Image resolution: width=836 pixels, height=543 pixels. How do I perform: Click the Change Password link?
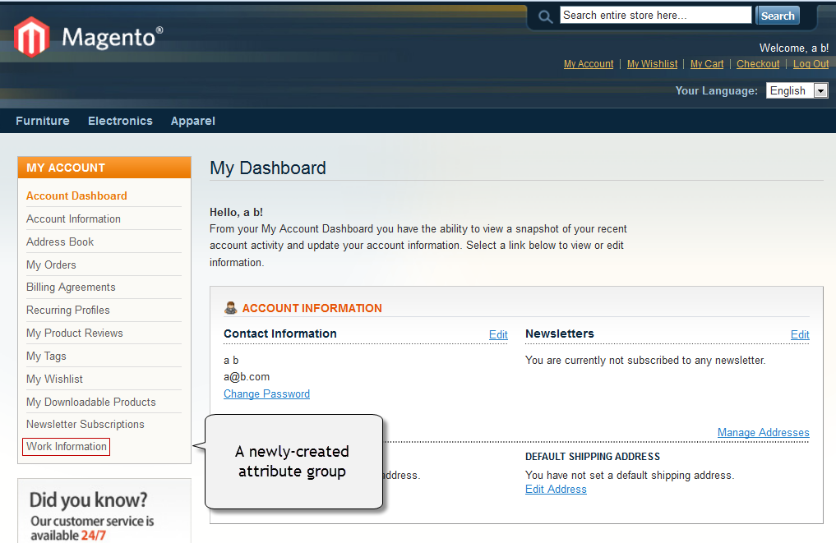266,394
